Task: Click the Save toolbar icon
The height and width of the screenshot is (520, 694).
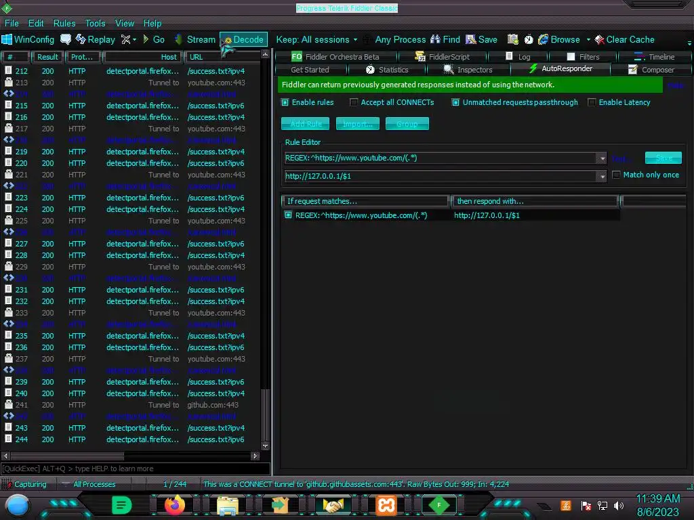Action: [482, 40]
